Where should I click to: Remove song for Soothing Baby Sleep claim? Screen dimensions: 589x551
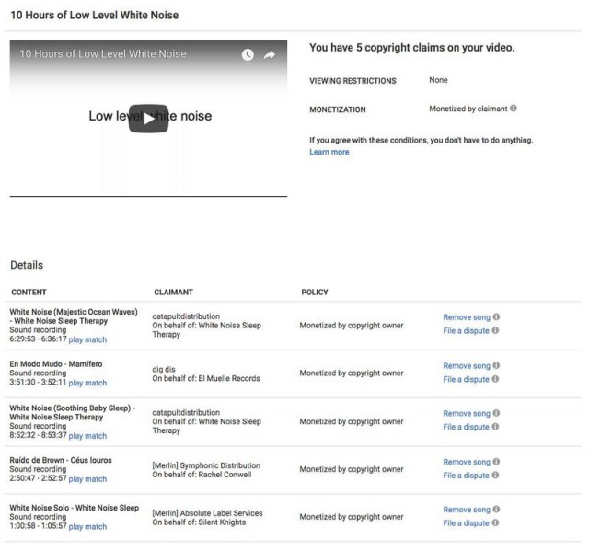[467, 413]
